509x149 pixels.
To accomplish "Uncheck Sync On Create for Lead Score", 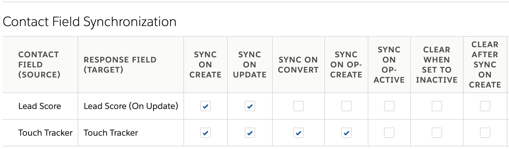I will pyautogui.click(x=206, y=106).
